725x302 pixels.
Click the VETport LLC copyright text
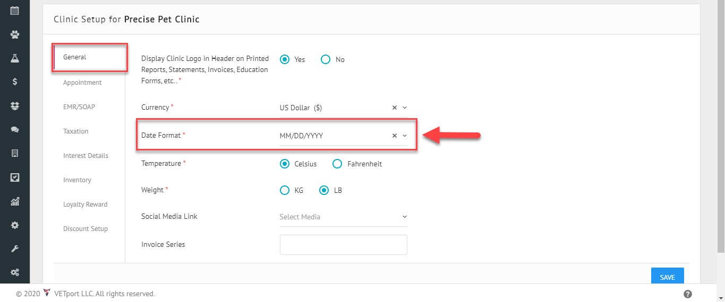(x=104, y=294)
